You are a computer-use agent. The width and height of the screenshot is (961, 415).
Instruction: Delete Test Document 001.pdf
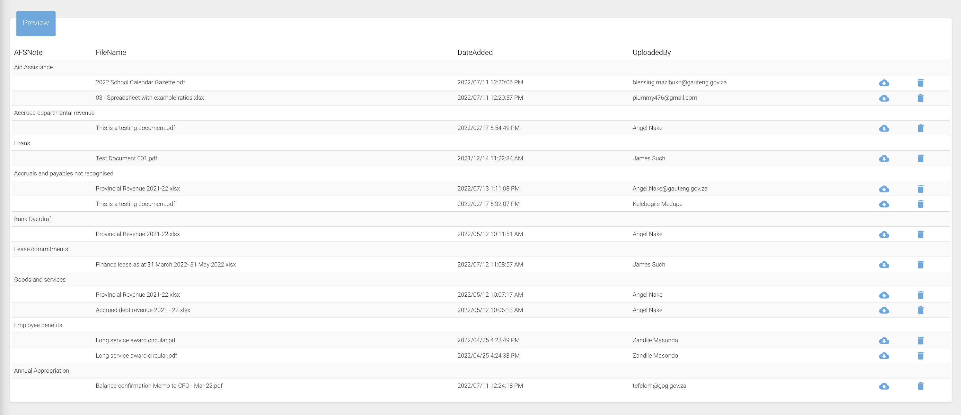[x=920, y=158]
